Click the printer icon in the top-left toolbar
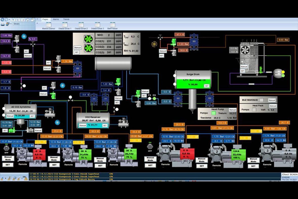Viewport: 298px width, 199px height. click(x=3, y=24)
